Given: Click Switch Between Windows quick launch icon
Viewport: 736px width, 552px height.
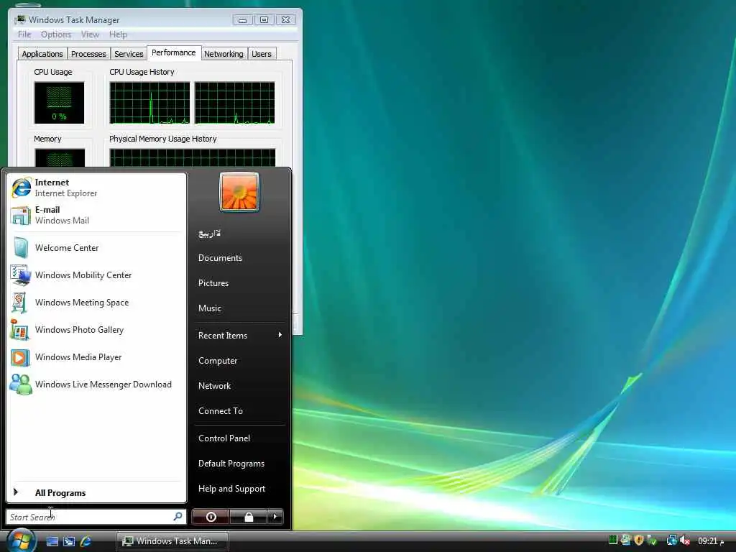Looking at the screenshot, I should click(x=69, y=541).
